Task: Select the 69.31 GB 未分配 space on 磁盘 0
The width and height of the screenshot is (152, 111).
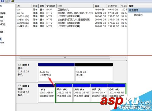Action: [94, 72]
